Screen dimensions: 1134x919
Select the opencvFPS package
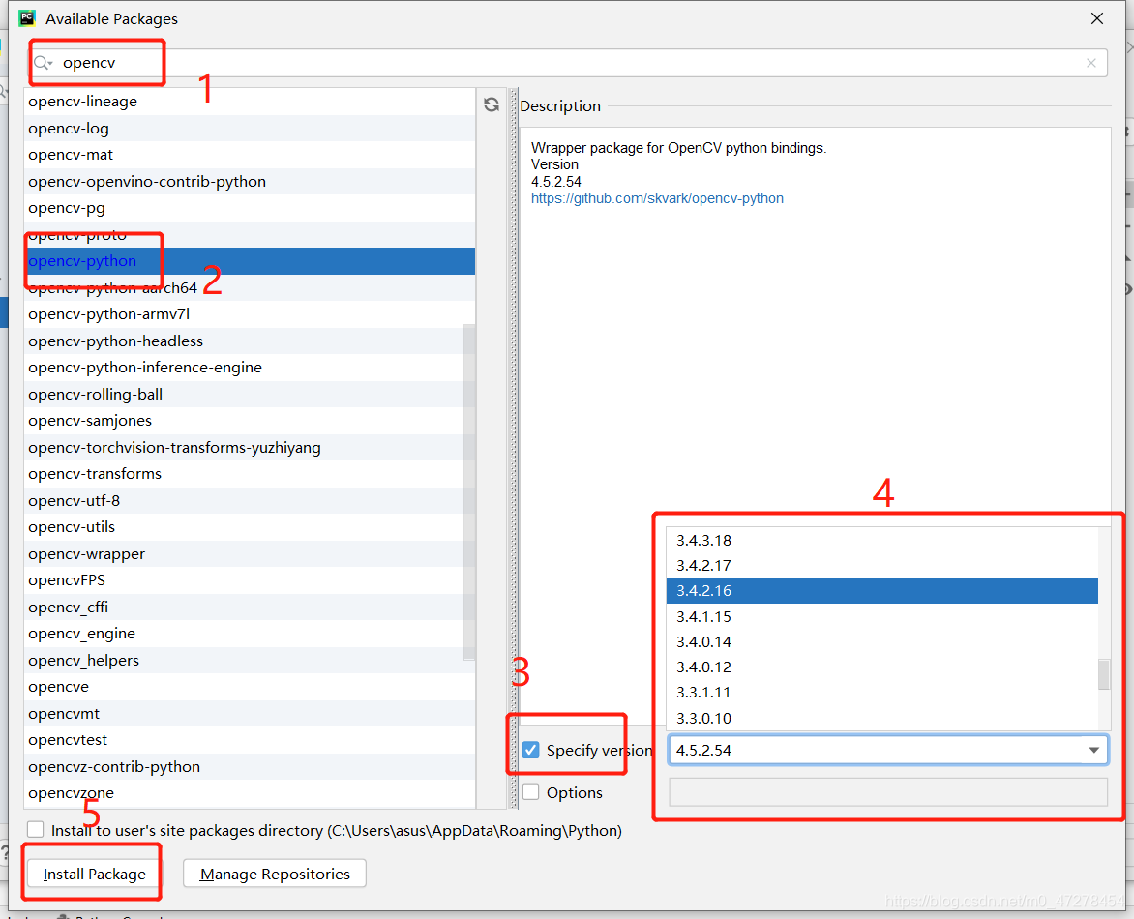pyautogui.click(x=250, y=579)
